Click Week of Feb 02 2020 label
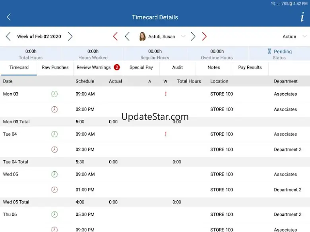 pyautogui.click(x=39, y=36)
